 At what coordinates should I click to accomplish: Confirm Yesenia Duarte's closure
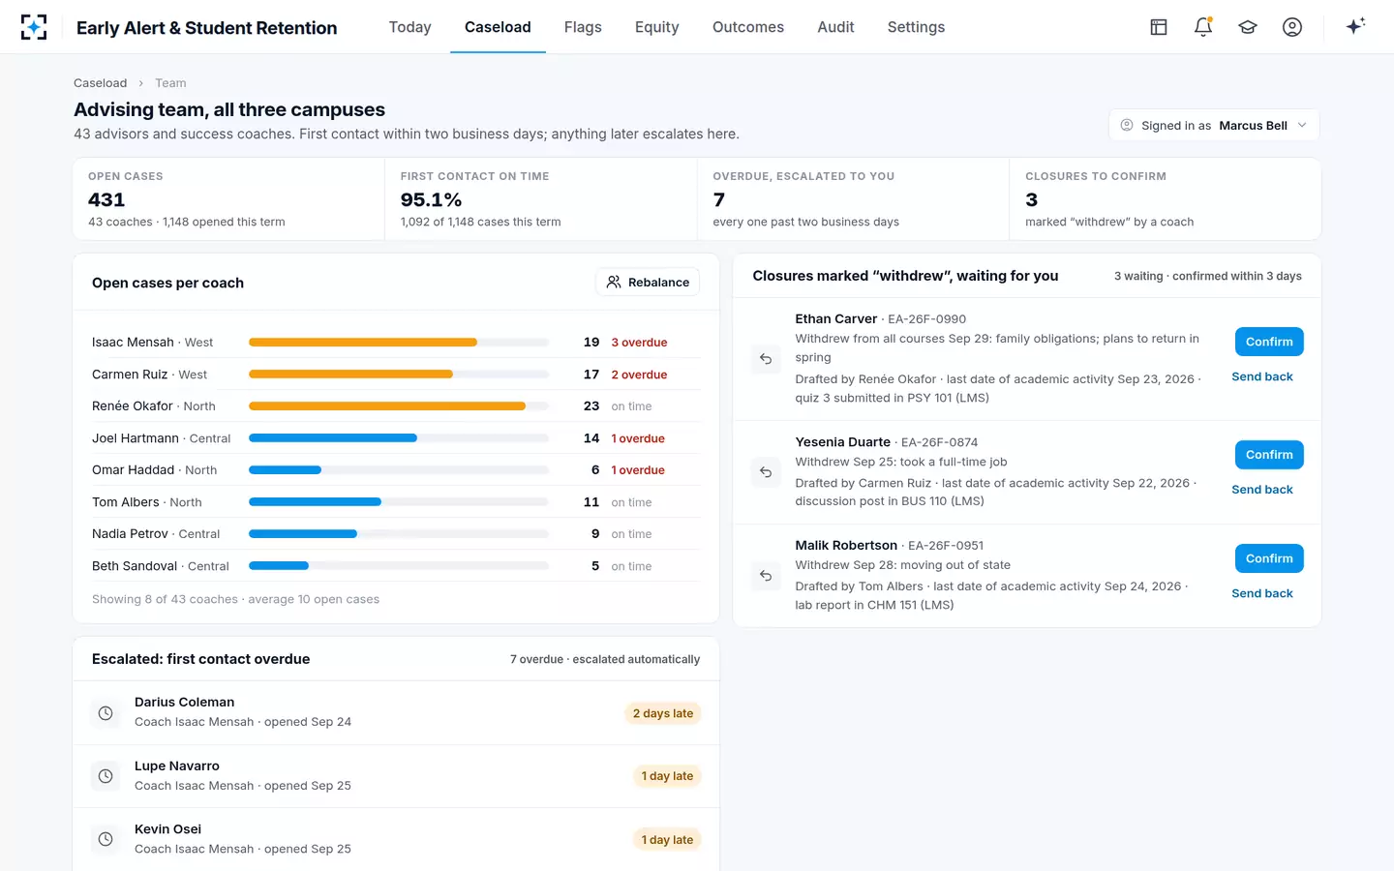(x=1269, y=455)
